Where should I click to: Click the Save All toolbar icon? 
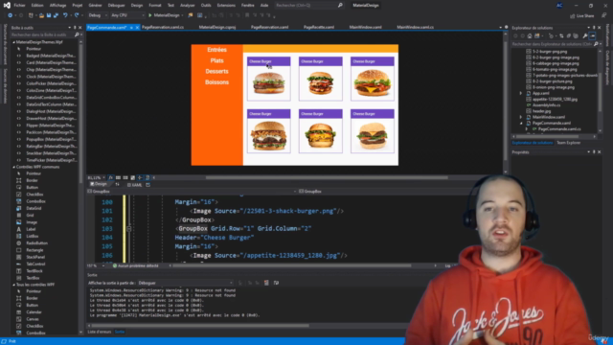point(56,15)
